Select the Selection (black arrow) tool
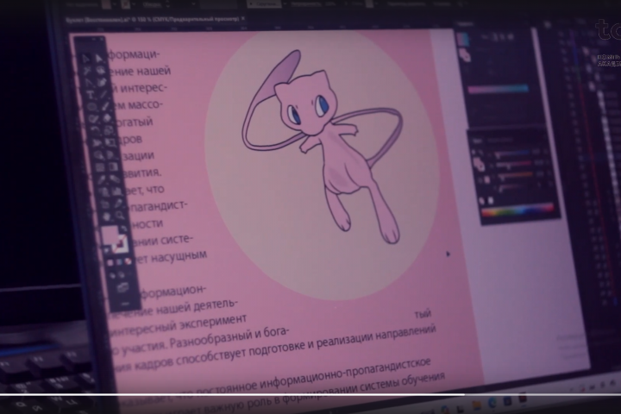This screenshot has width=621, height=414. point(85,59)
